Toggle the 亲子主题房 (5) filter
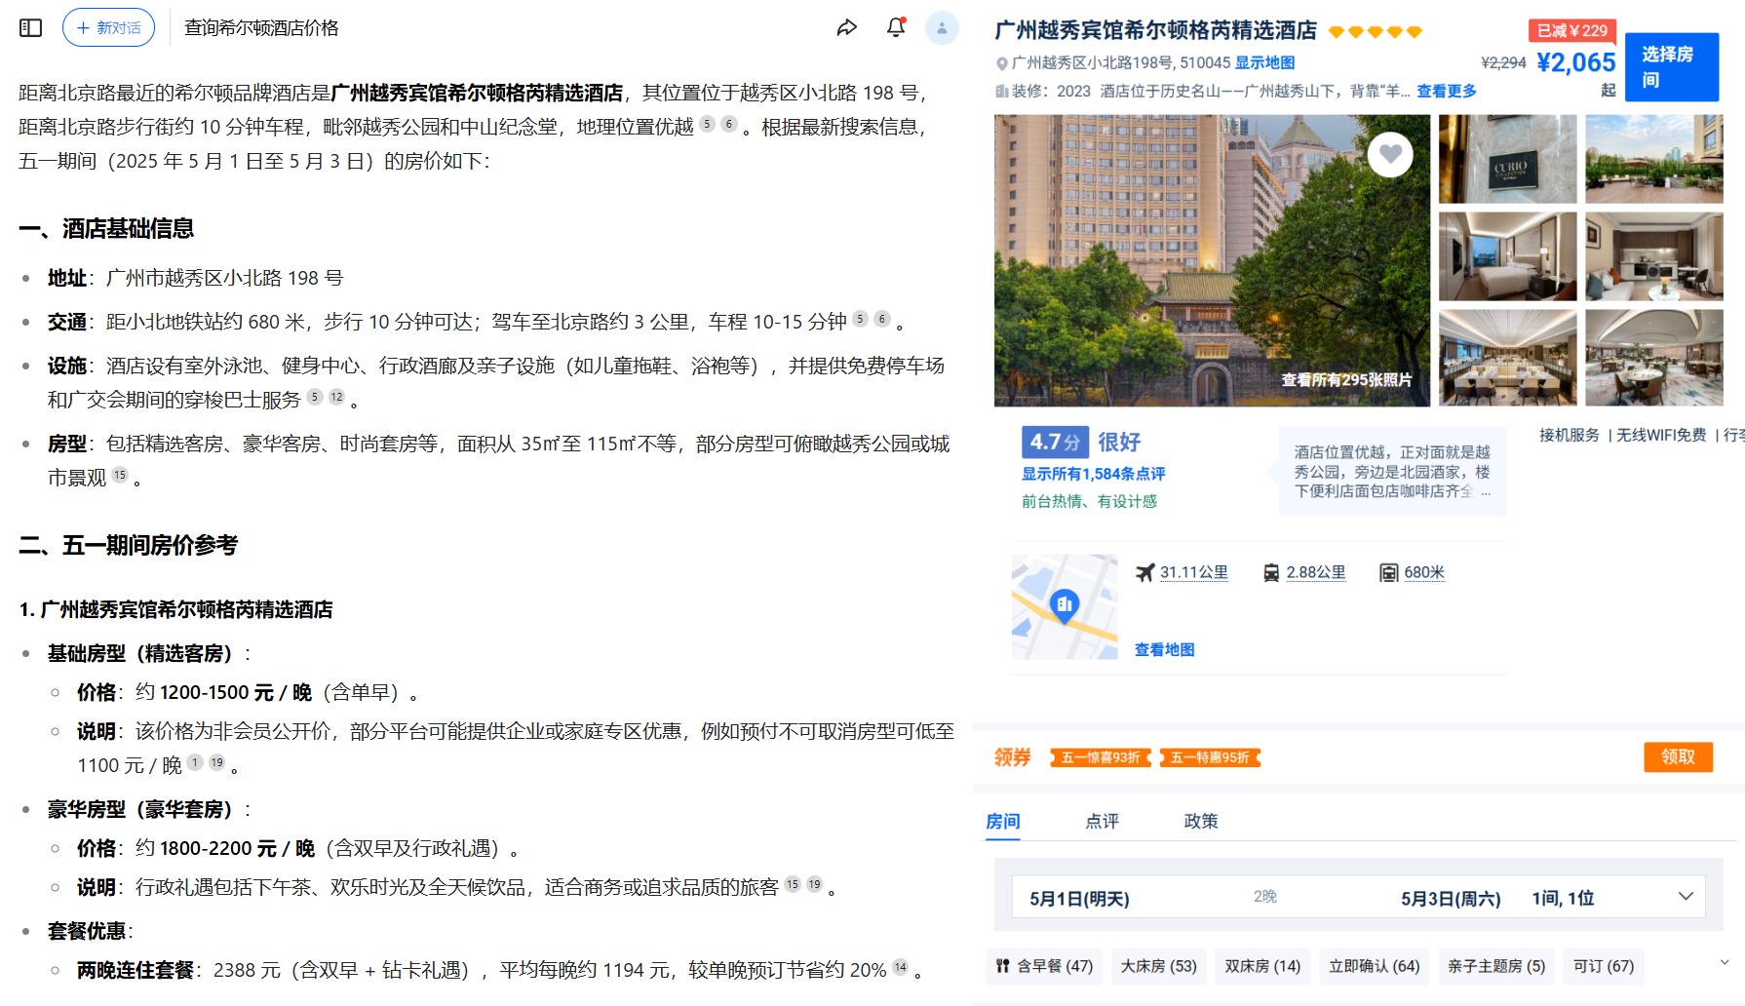 click(1496, 966)
